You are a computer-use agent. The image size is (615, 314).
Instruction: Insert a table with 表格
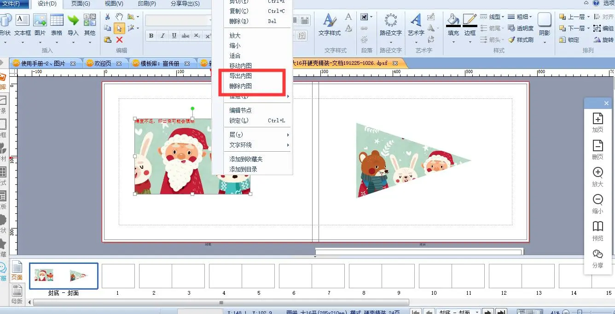57,25
